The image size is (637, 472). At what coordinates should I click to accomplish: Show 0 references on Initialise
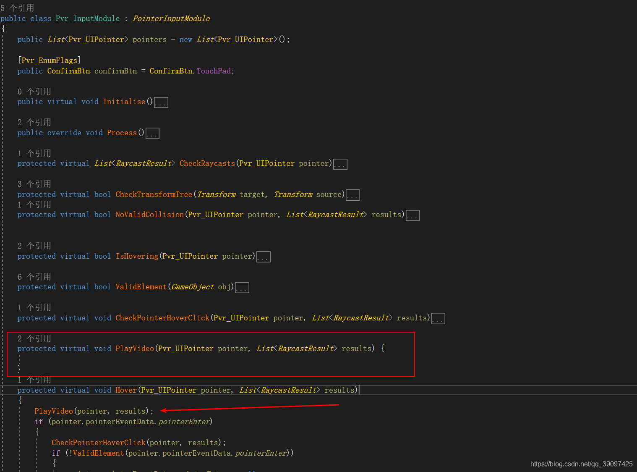34,91
